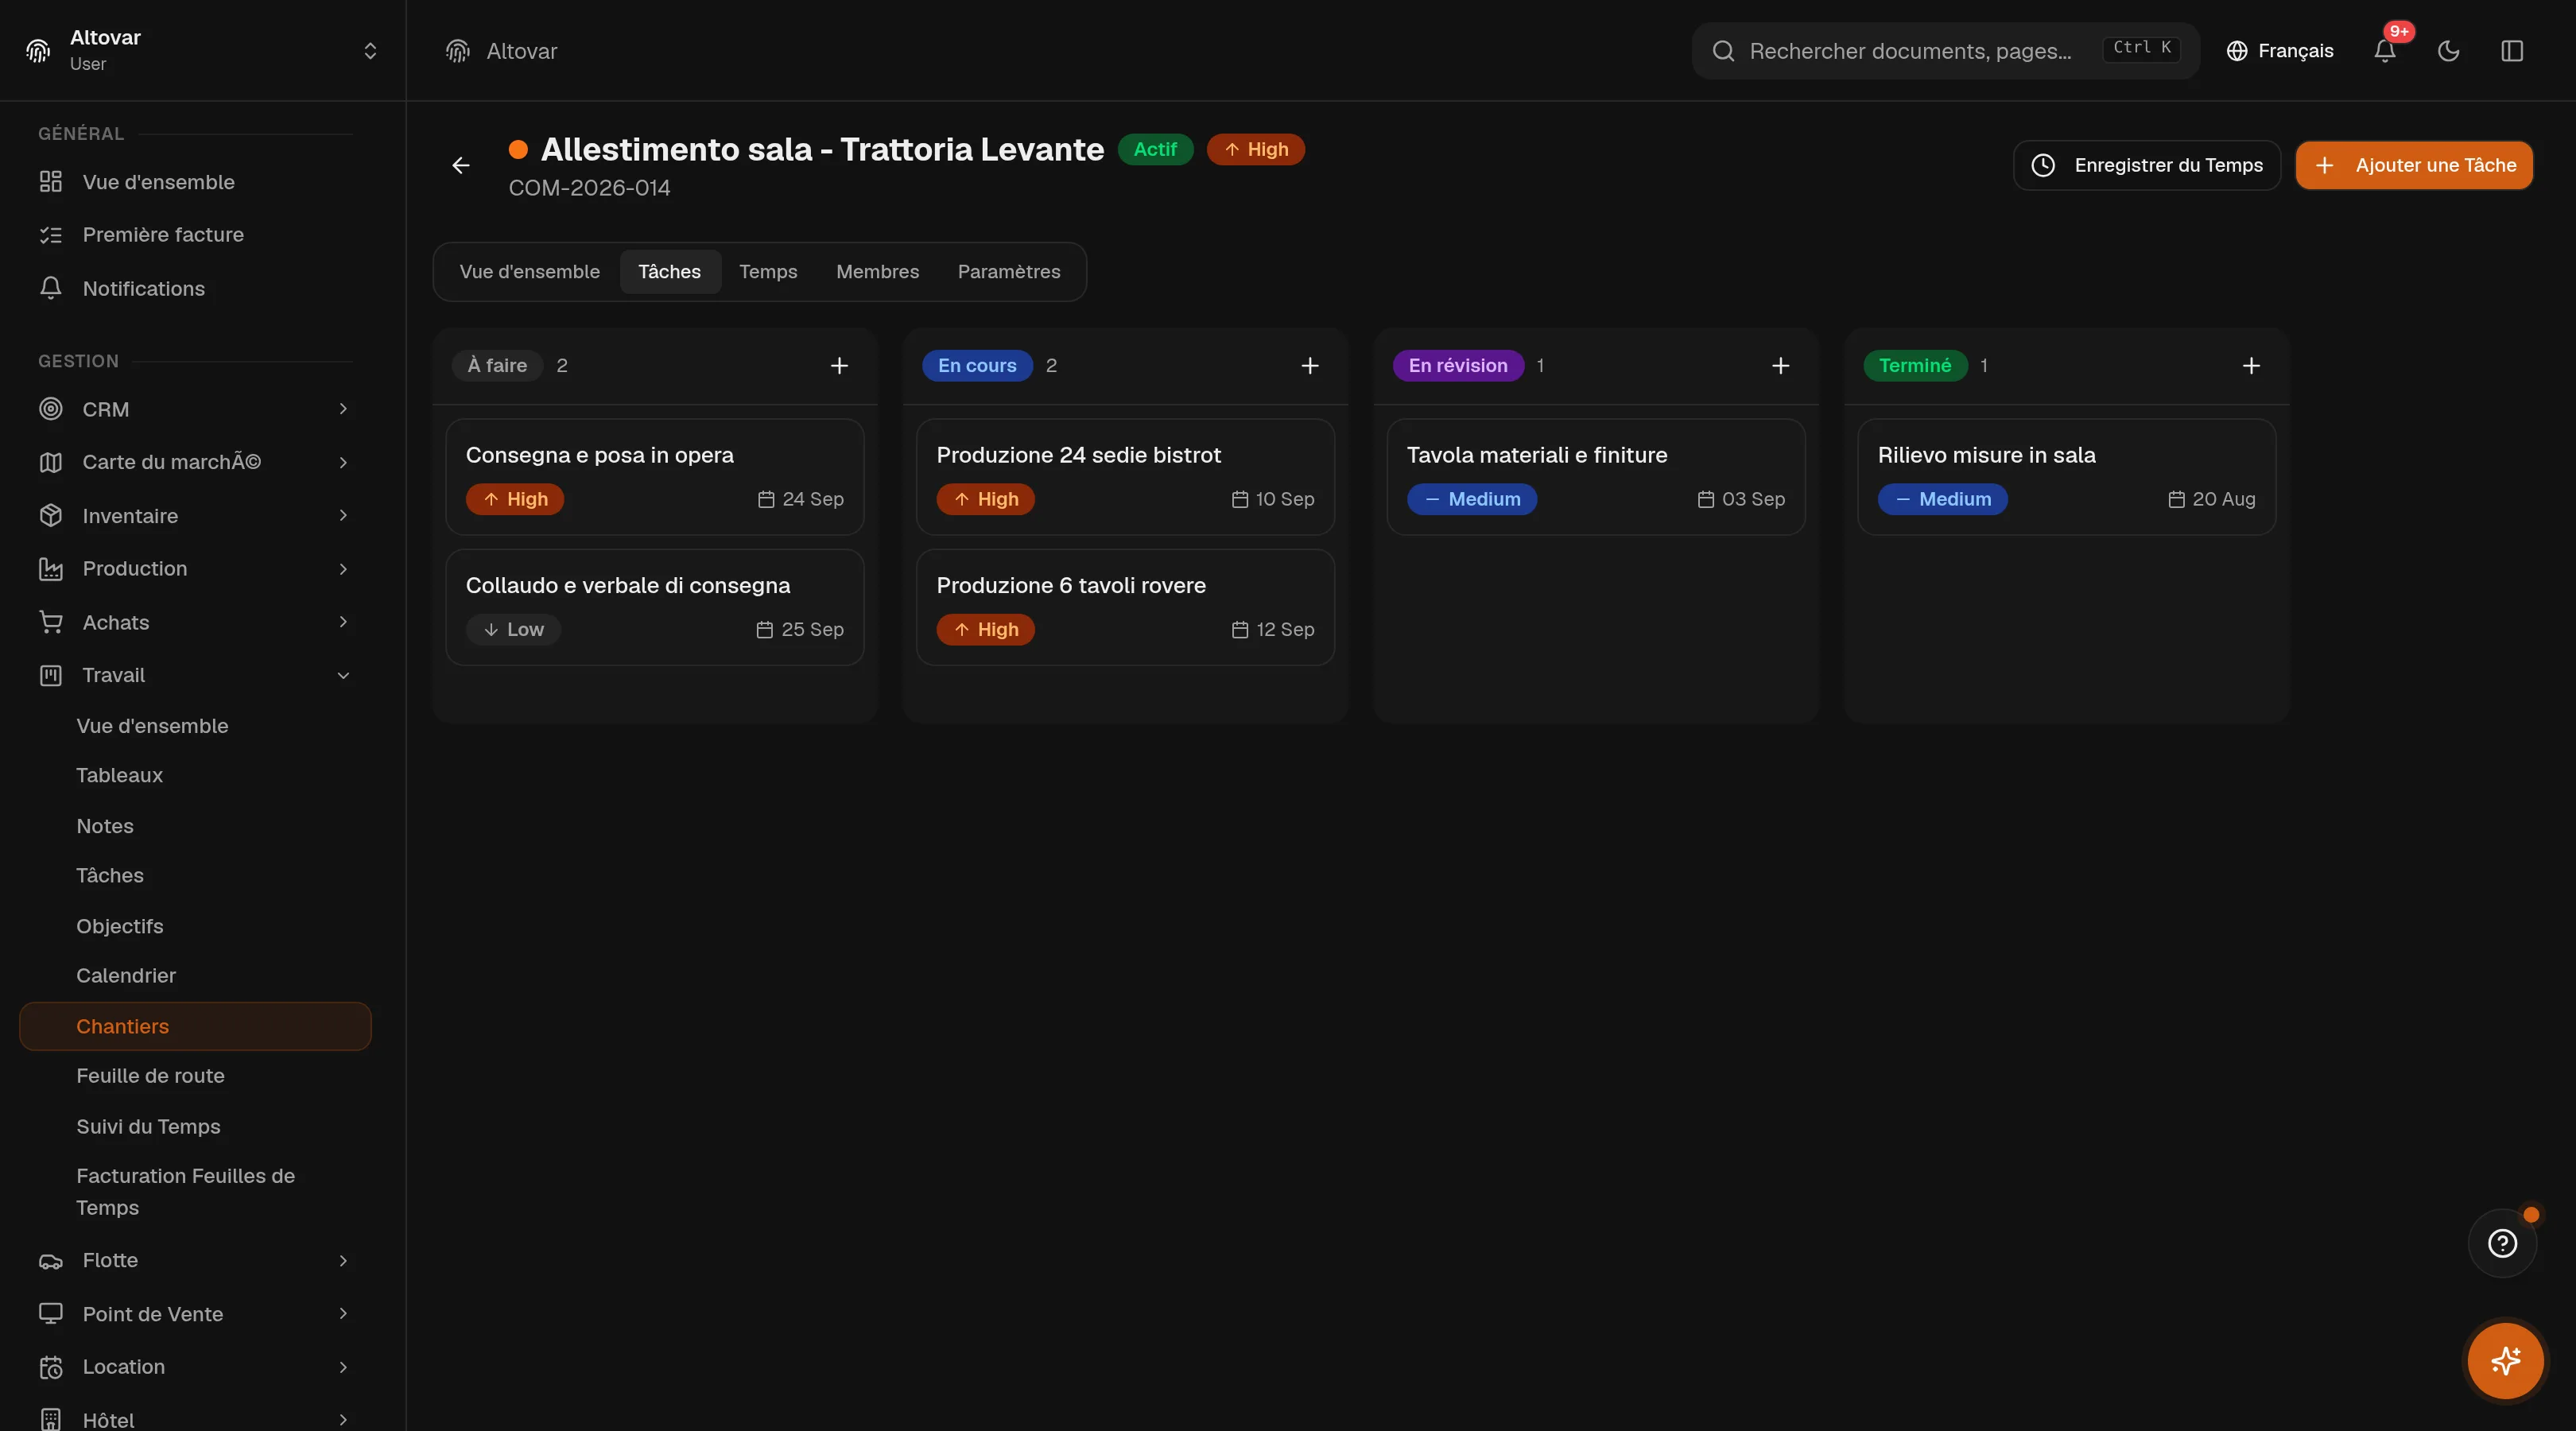Open the notifications bell icon

[x=2385, y=51]
